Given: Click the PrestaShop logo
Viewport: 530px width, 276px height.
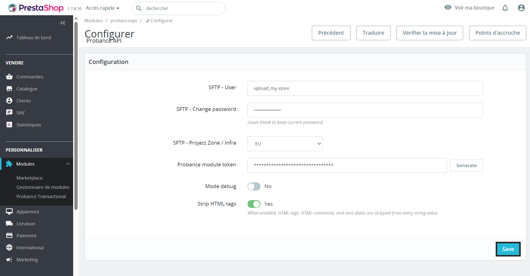Looking at the screenshot, I should pos(35,8).
